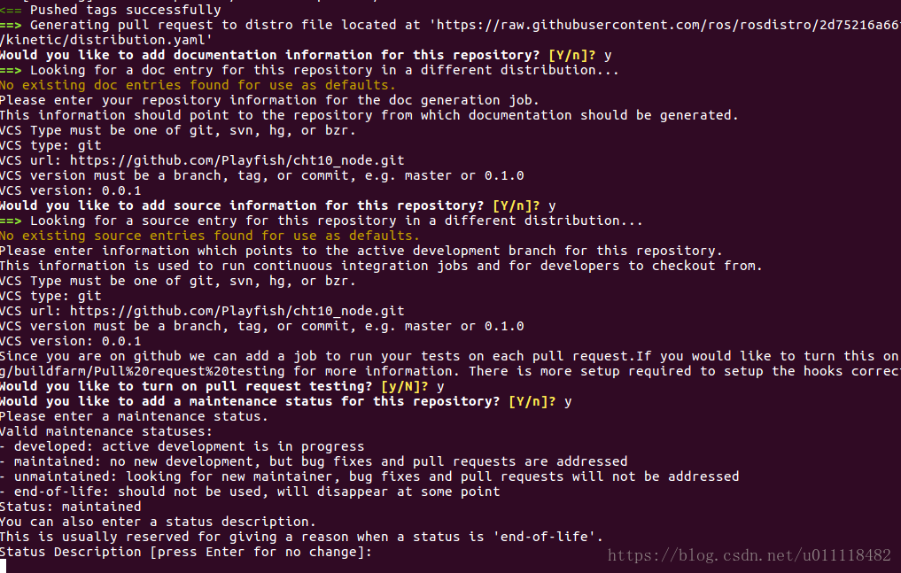Click the 'Status: maintained' line

click(70, 507)
